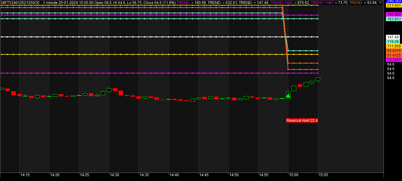Click the 14:55 time axis label
This screenshot has height=181, width=402.
(263, 175)
